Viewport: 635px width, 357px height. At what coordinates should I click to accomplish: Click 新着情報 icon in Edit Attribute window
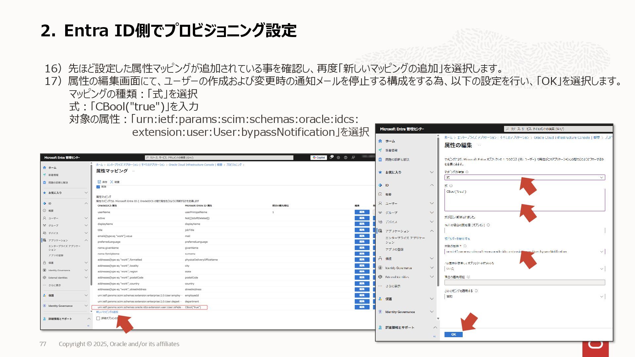coord(380,150)
